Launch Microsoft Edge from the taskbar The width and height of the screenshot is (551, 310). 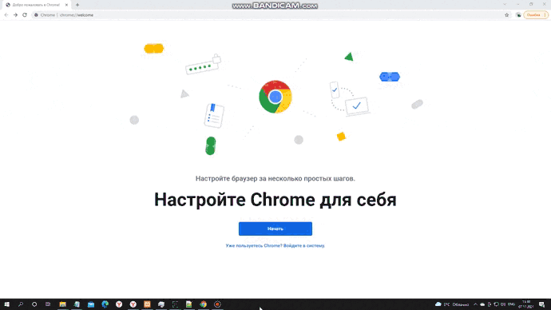pyautogui.click(x=105, y=304)
